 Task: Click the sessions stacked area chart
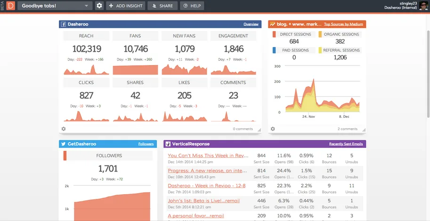point(322,96)
